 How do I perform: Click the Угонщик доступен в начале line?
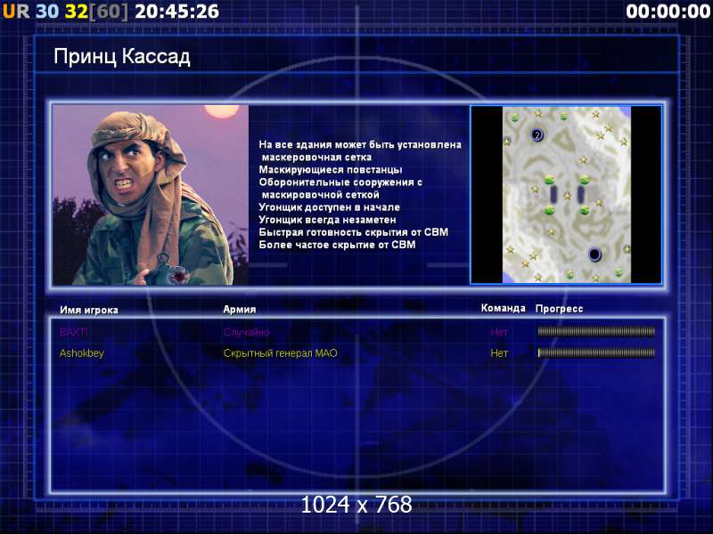[x=329, y=207]
